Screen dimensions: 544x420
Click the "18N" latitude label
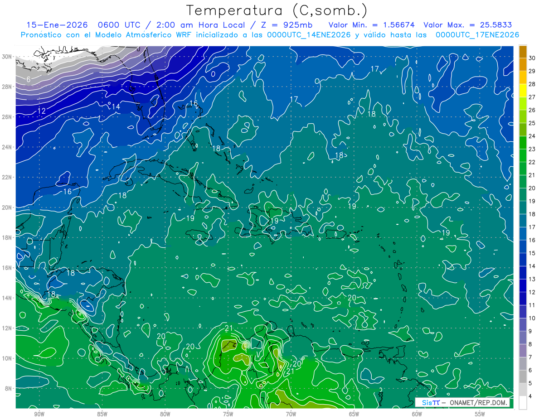click(7, 237)
